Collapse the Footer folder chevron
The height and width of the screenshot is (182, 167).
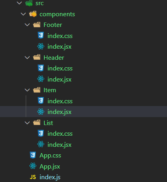pyautogui.click(x=27, y=25)
